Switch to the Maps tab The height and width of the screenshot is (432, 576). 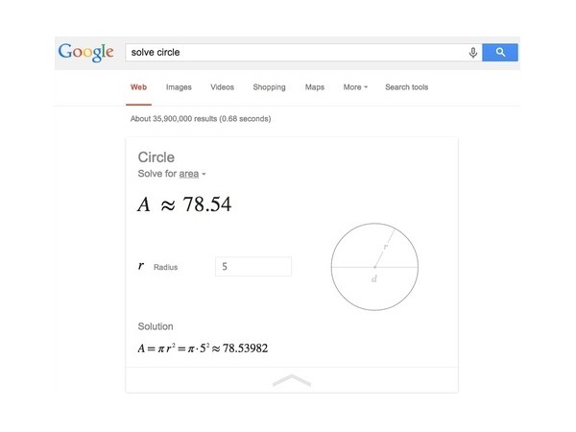[x=315, y=87]
